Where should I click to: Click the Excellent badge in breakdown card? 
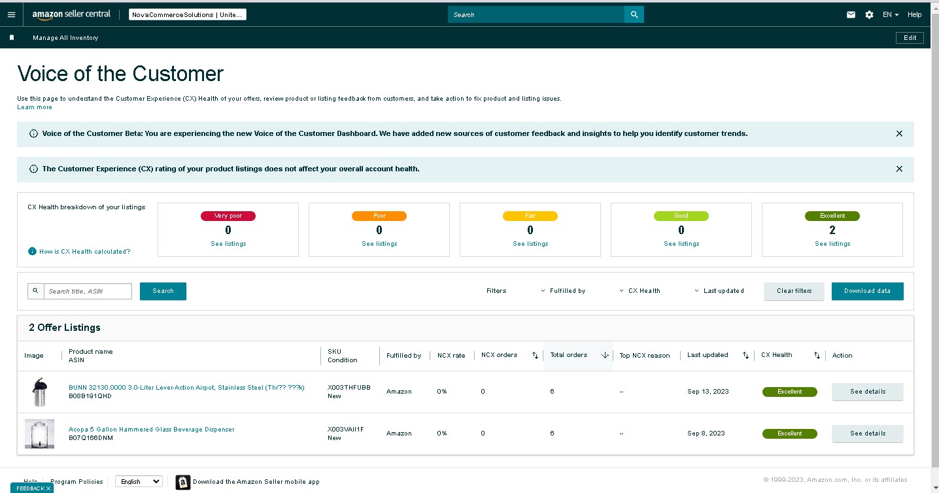832,216
